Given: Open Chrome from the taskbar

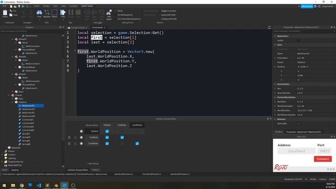Looking at the screenshot, I should pyautogui.click(x=22, y=185).
